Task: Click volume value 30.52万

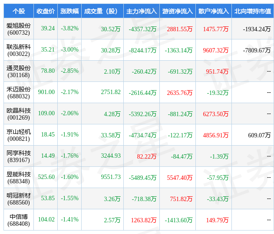Action: tap(111, 29)
